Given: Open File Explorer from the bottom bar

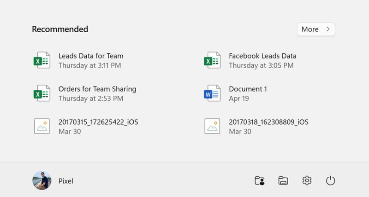Looking at the screenshot, I should pos(283,181).
